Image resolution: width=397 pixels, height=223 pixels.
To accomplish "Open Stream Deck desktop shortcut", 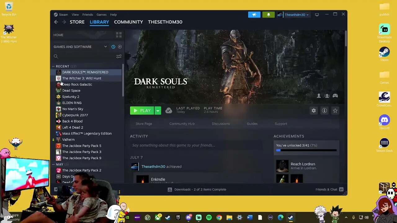I will coord(384,145).
